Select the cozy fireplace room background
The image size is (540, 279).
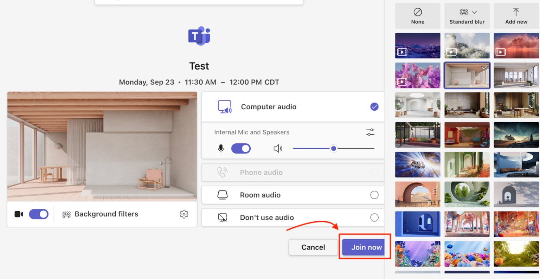[x=516, y=105]
